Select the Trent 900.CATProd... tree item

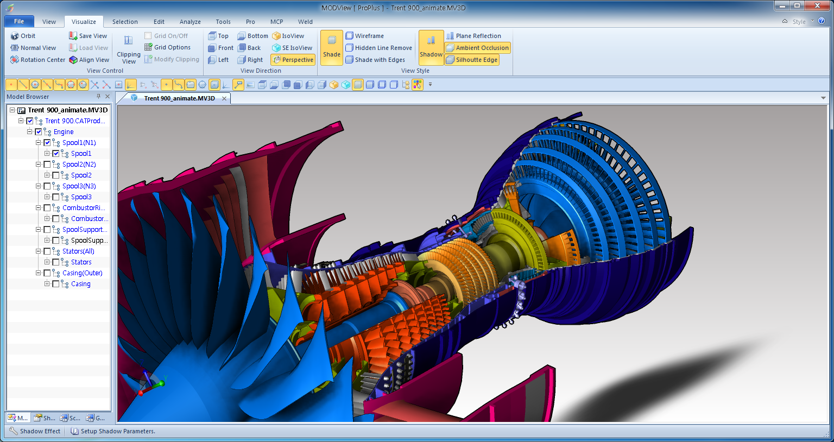click(x=75, y=121)
